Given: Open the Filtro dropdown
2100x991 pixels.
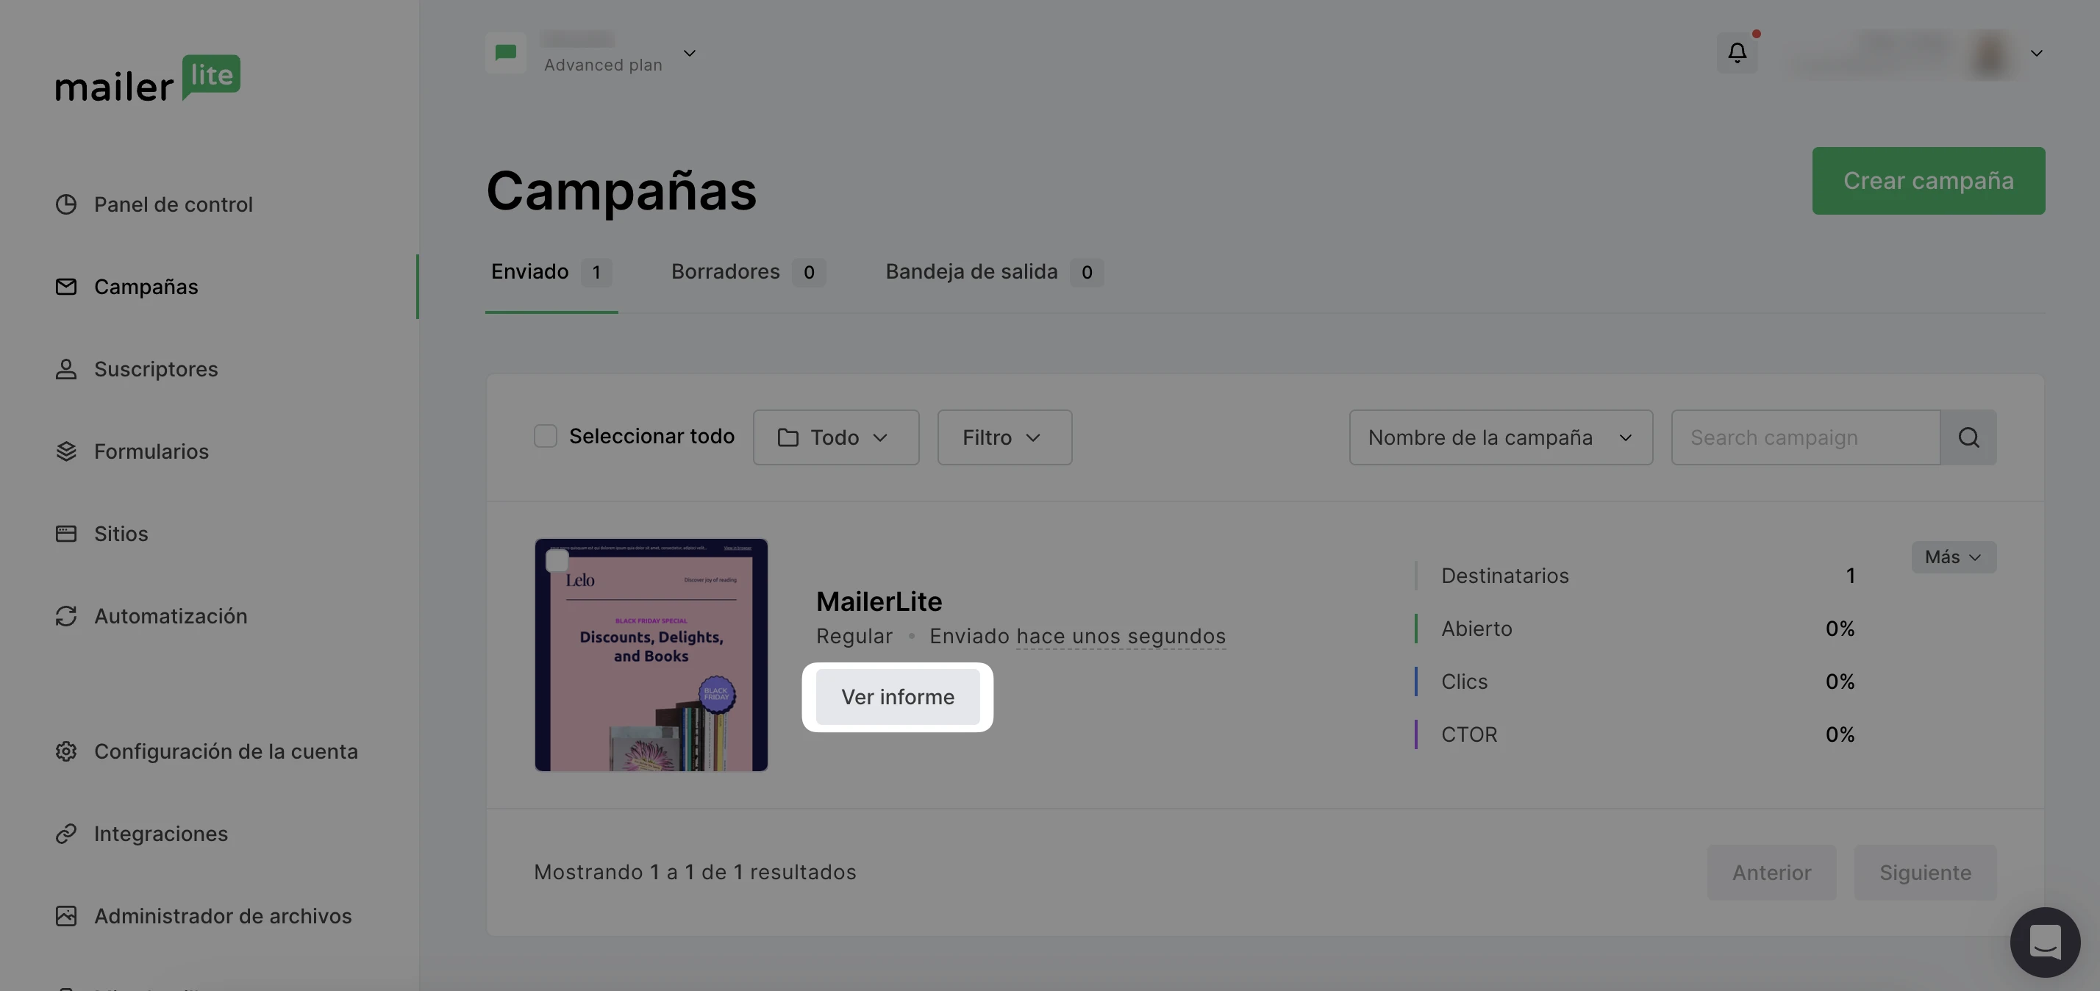Looking at the screenshot, I should 1004,437.
